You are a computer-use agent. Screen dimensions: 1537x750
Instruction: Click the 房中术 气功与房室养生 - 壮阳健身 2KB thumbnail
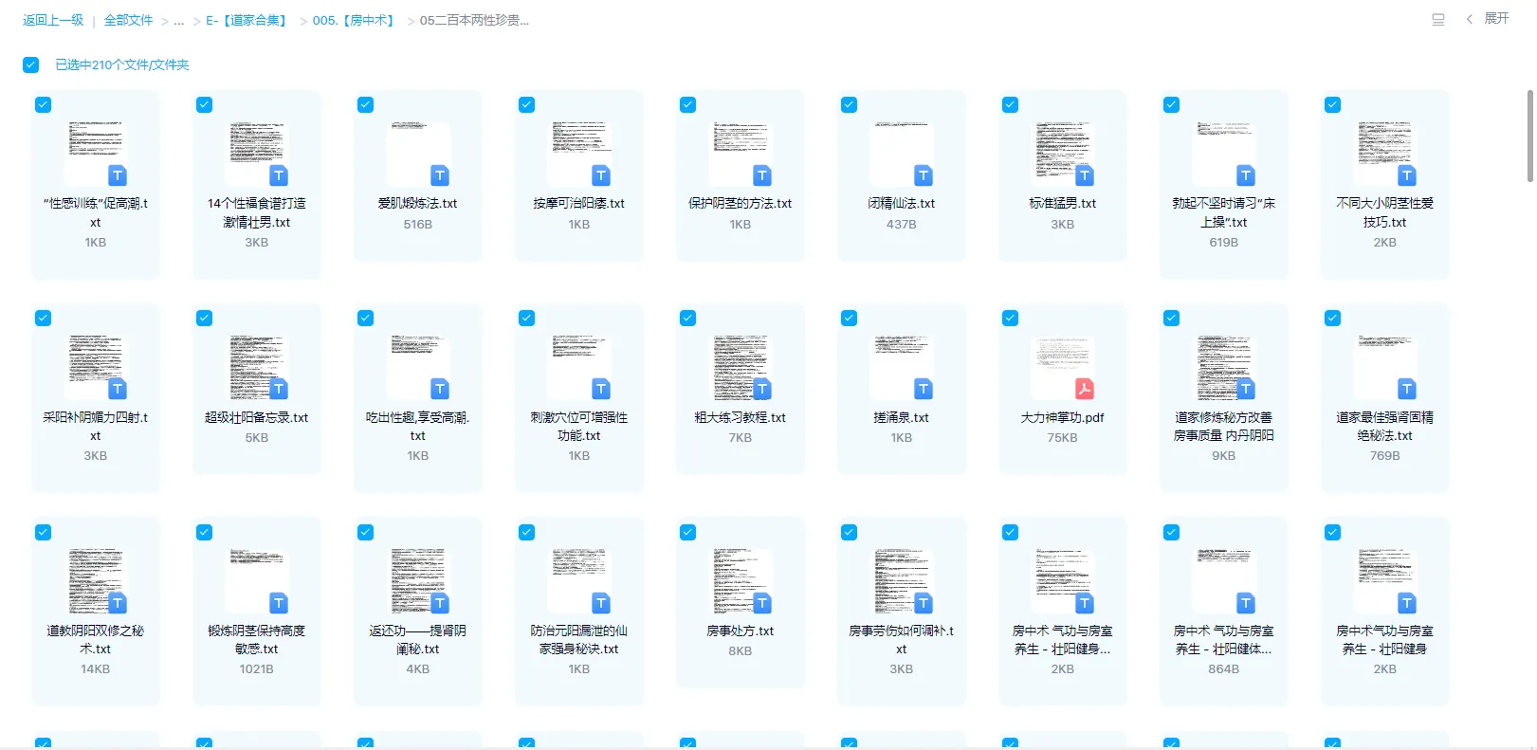tap(1384, 581)
